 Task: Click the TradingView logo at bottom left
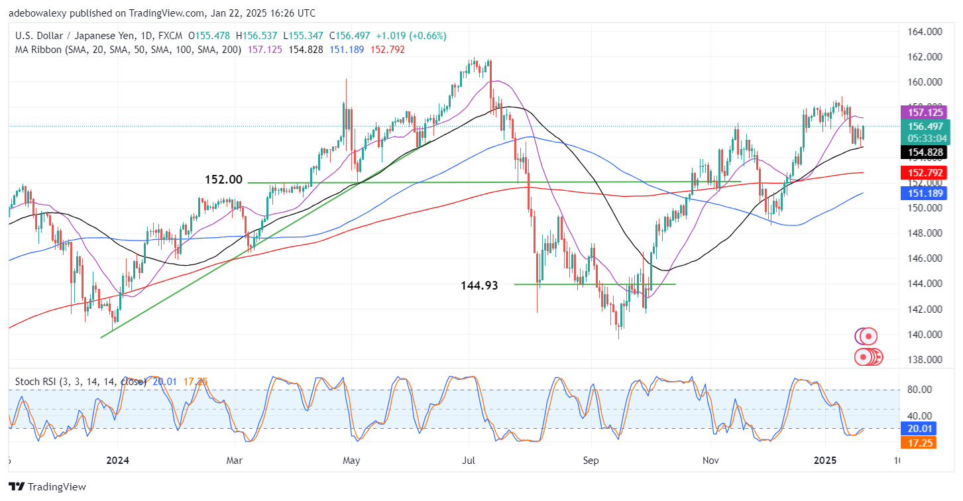[47, 486]
